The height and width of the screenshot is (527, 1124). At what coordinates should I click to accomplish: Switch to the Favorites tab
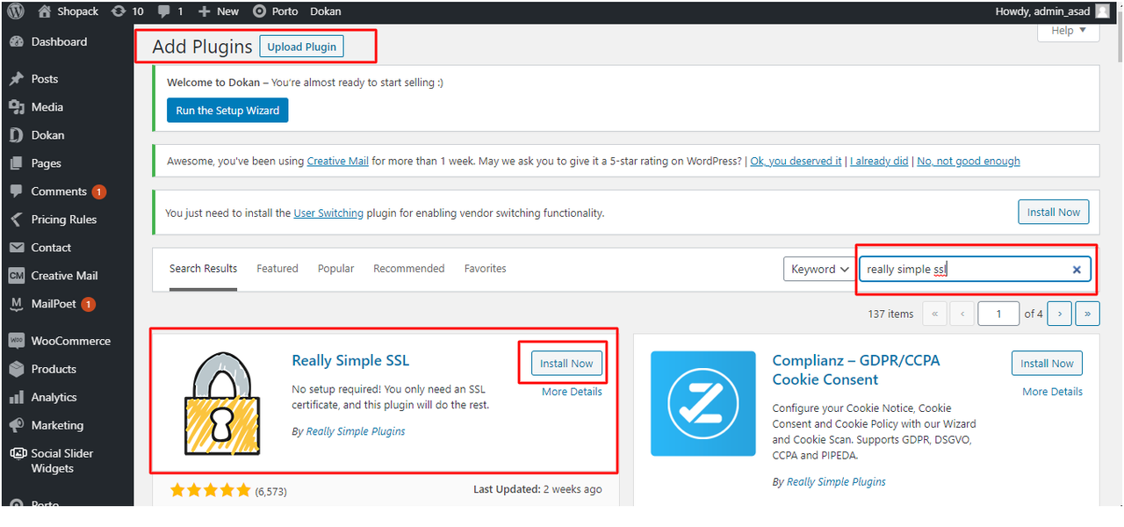(486, 269)
